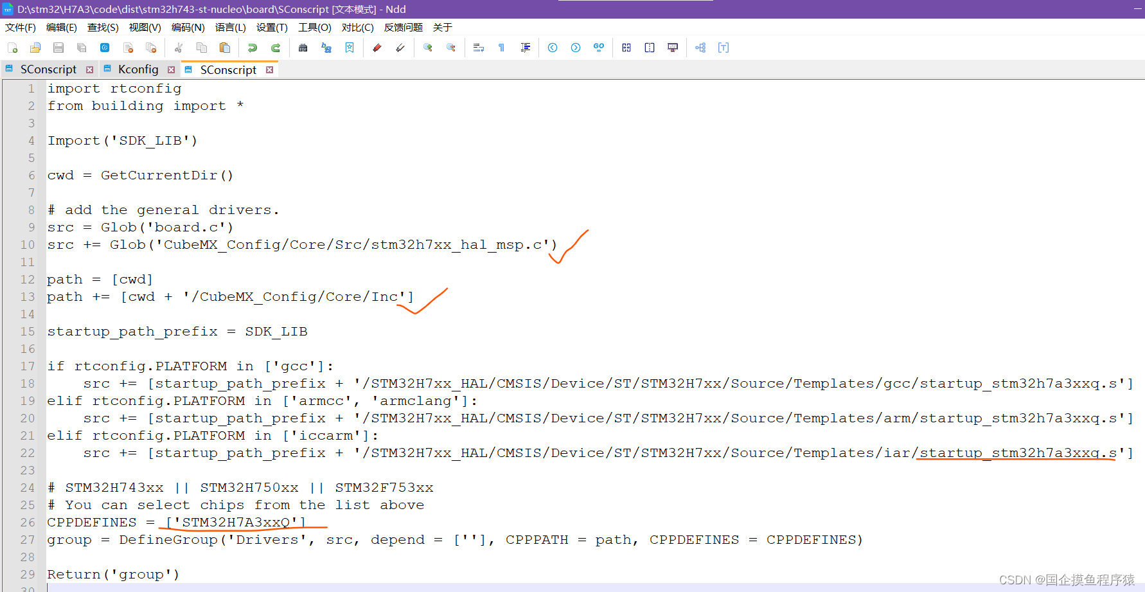The width and height of the screenshot is (1145, 592).
Task: Click the split view toolbar icon
Action: coord(650,48)
